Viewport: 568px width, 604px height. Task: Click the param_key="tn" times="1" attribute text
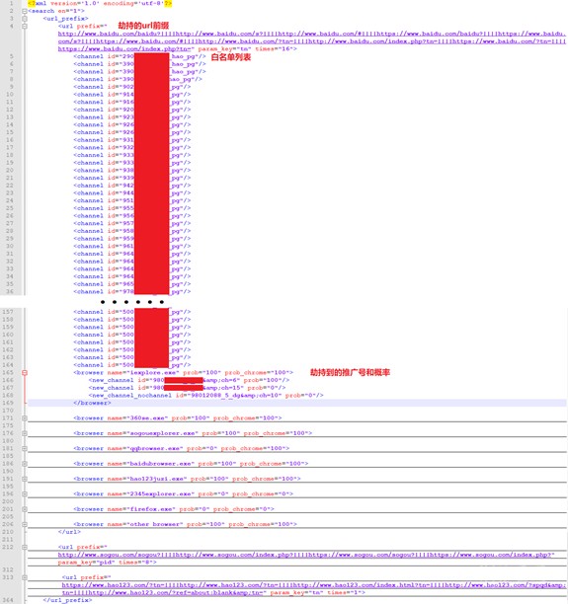pyautogui.click(x=318, y=593)
